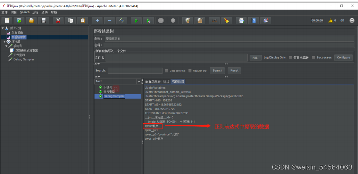Click Start no pauses icon
Screen dimensions: 358x174
149,20
